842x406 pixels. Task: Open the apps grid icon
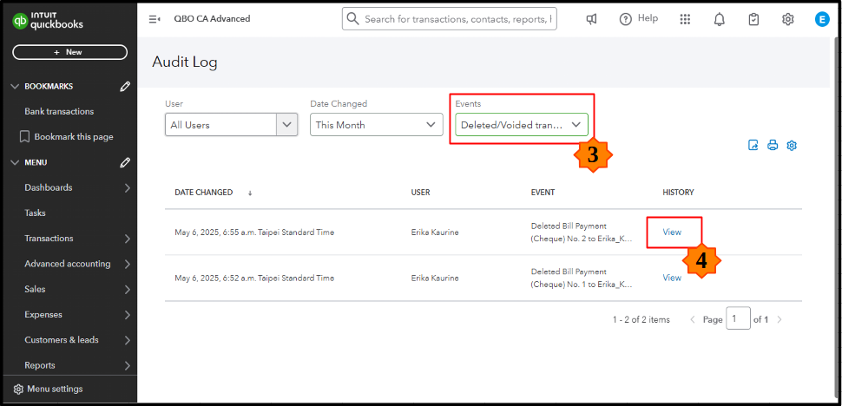(685, 19)
